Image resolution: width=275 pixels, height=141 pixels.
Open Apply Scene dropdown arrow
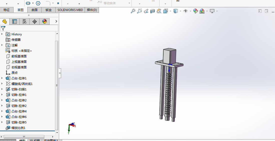pos(207,11)
